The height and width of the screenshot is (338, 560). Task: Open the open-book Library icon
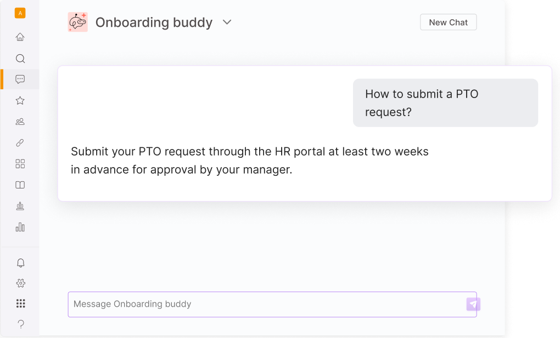20,185
